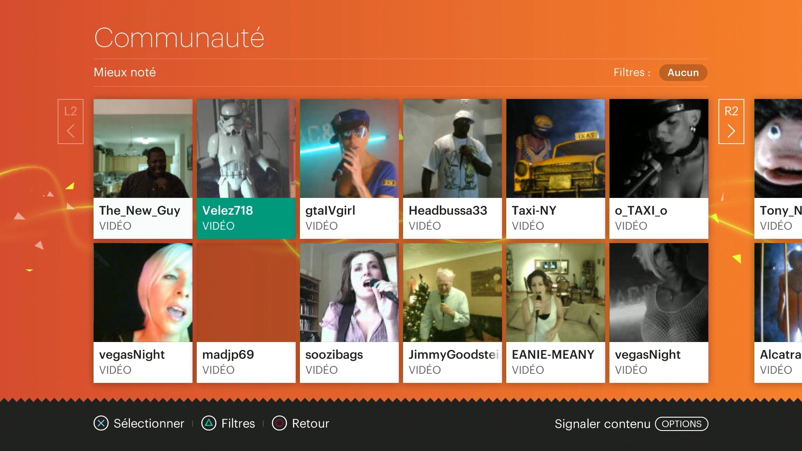Screen dimensions: 802x451
Task: Click the triangle button icon for Filtres
Action: click(209, 423)
